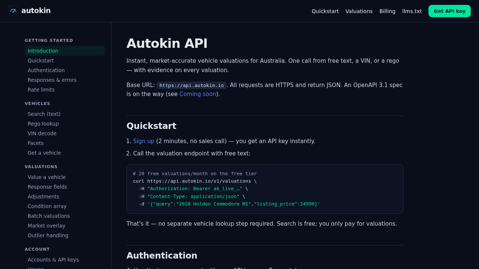This screenshot has height=269, width=479.
Task: Click the JSON query data line in code
Action: tap(229, 204)
